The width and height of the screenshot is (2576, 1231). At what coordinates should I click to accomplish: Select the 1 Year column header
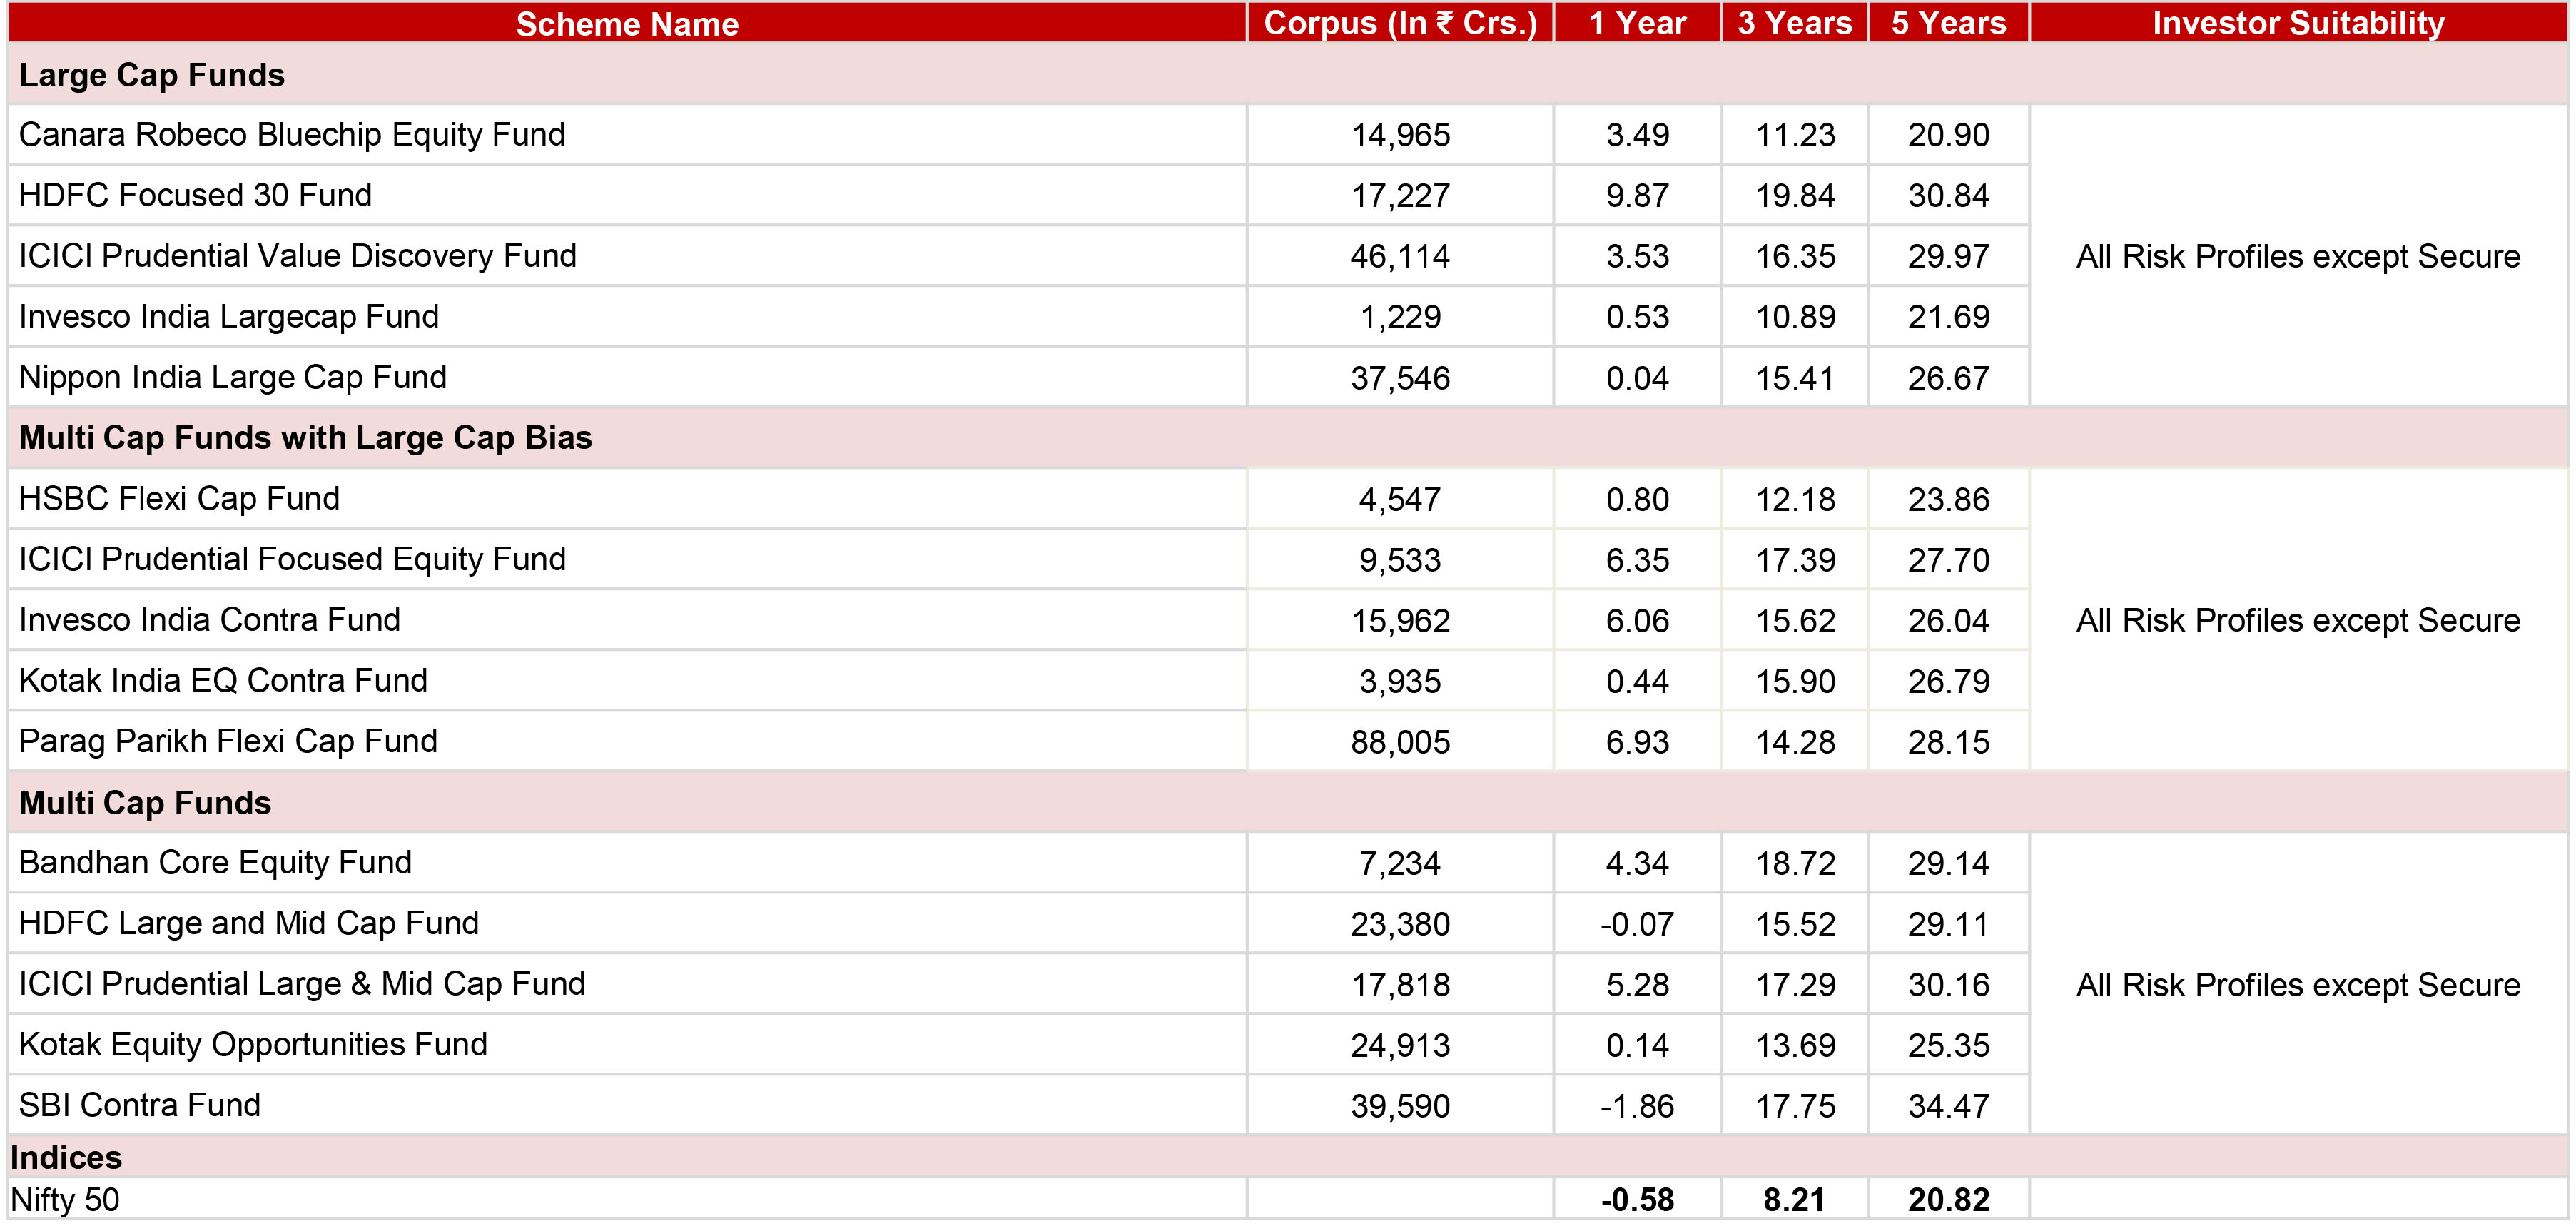click(x=1637, y=23)
